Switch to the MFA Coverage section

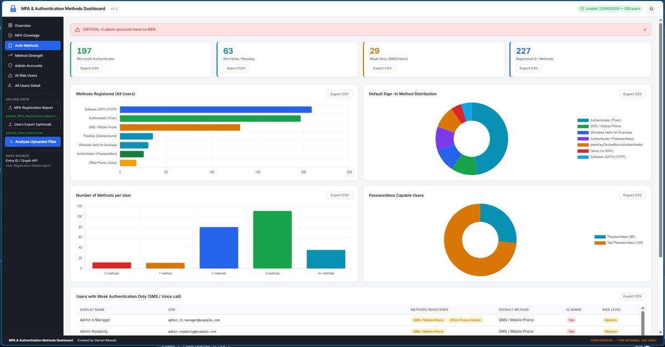(28, 35)
